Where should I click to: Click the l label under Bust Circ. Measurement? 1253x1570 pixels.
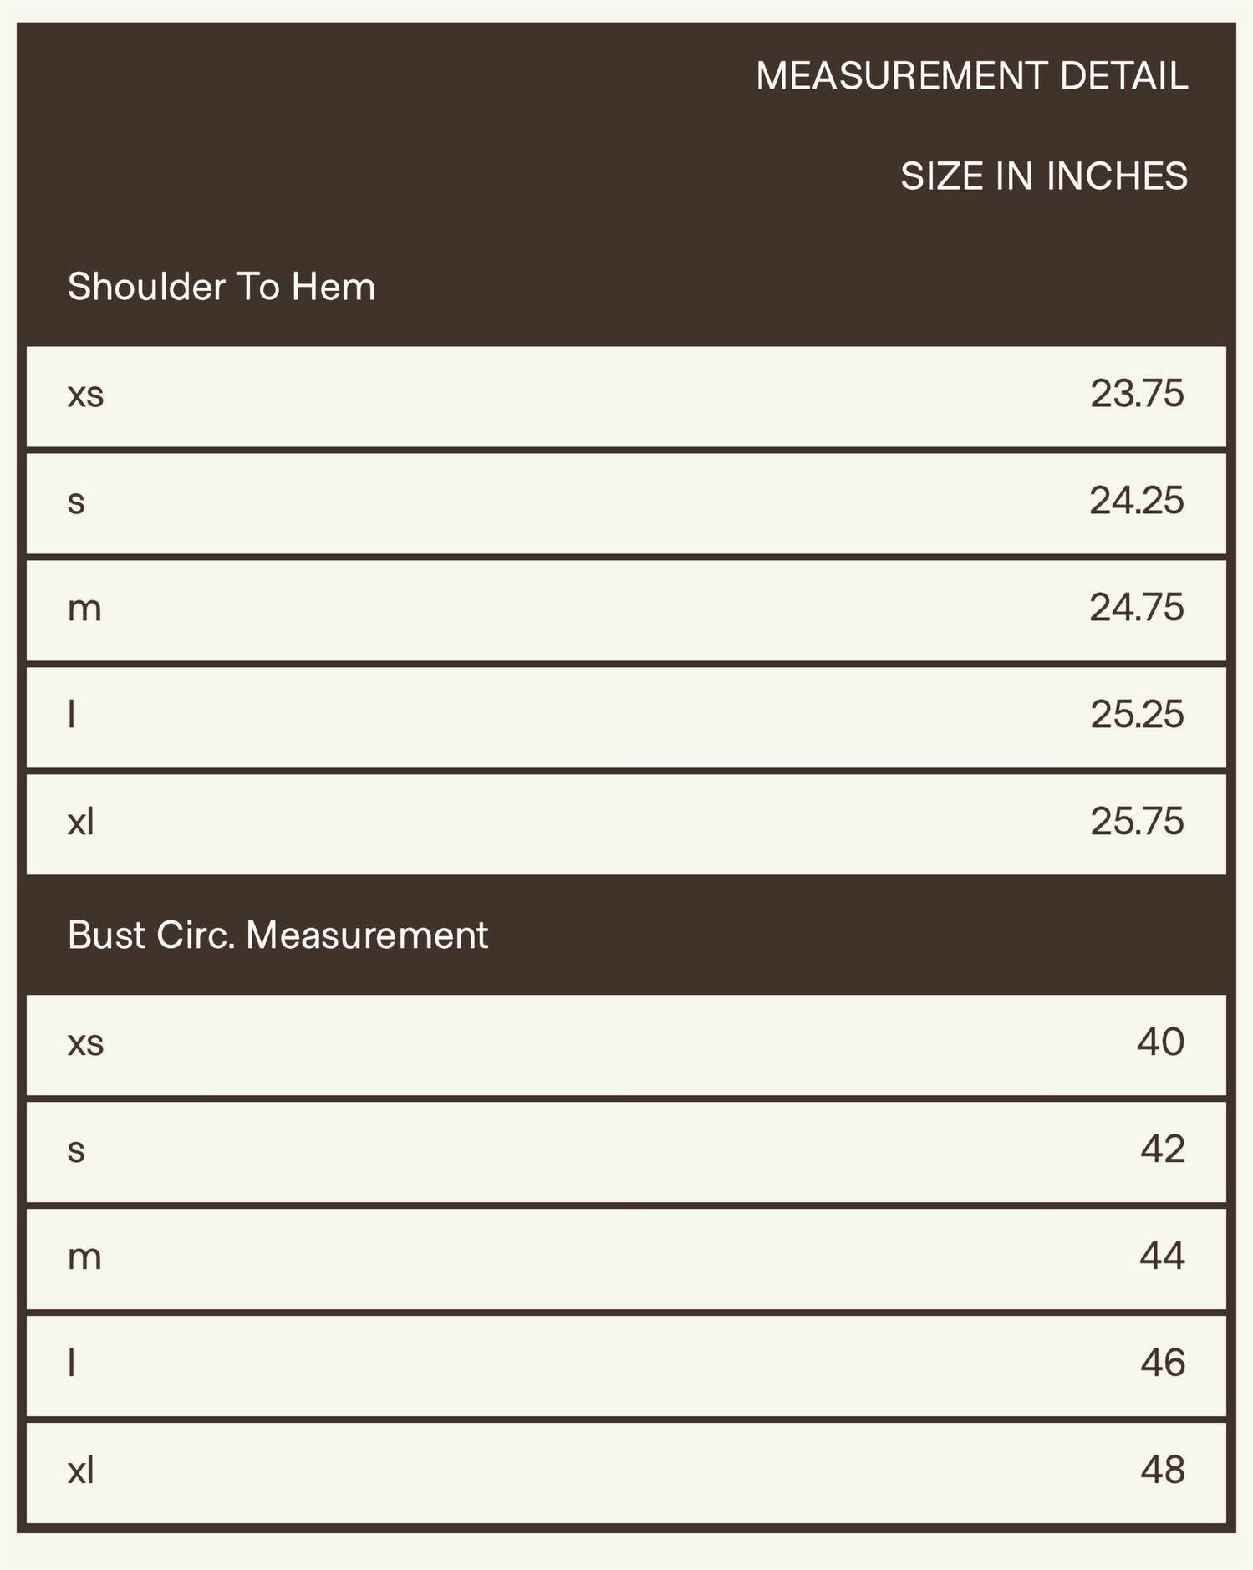(72, 1364)
